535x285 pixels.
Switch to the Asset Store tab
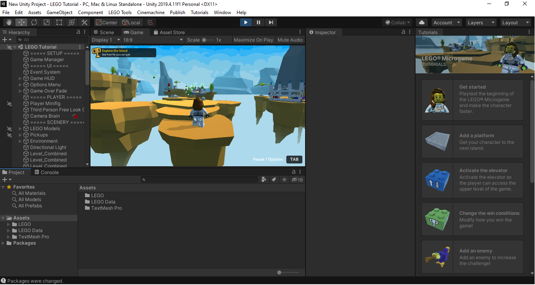tap(168, 32)
